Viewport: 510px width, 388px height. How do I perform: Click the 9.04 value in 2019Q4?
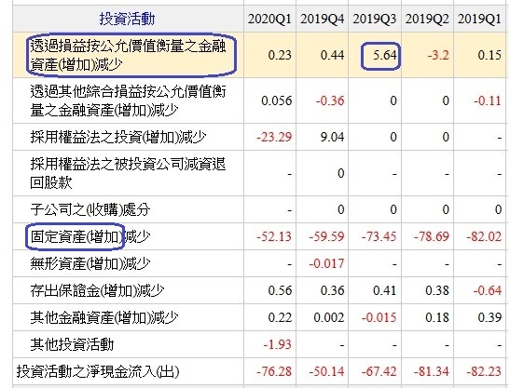[x=332, y=137]
